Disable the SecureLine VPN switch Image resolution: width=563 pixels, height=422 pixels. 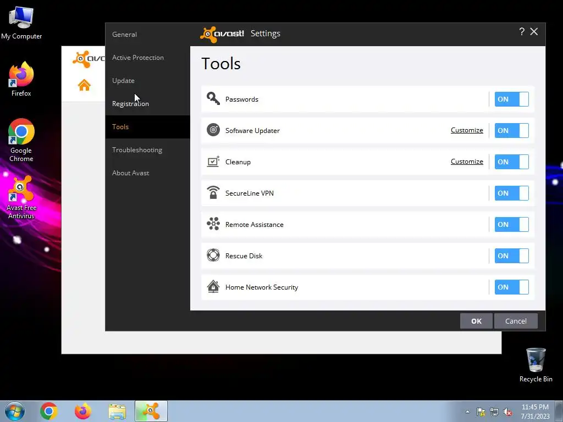point(512,193)
